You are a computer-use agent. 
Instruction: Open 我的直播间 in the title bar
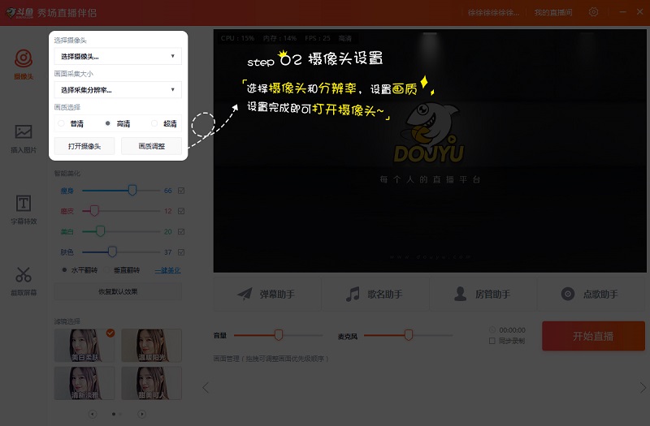click(x=553, y=13)
